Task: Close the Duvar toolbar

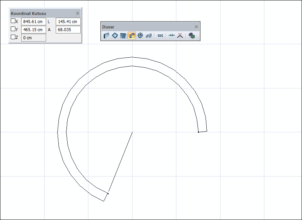Action: tap(196, 27)
